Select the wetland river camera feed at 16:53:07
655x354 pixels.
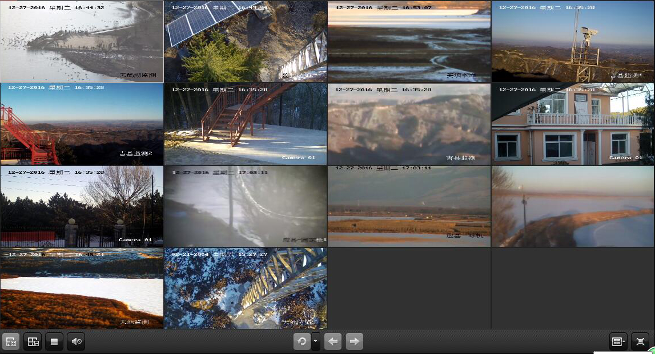point(409,42)
